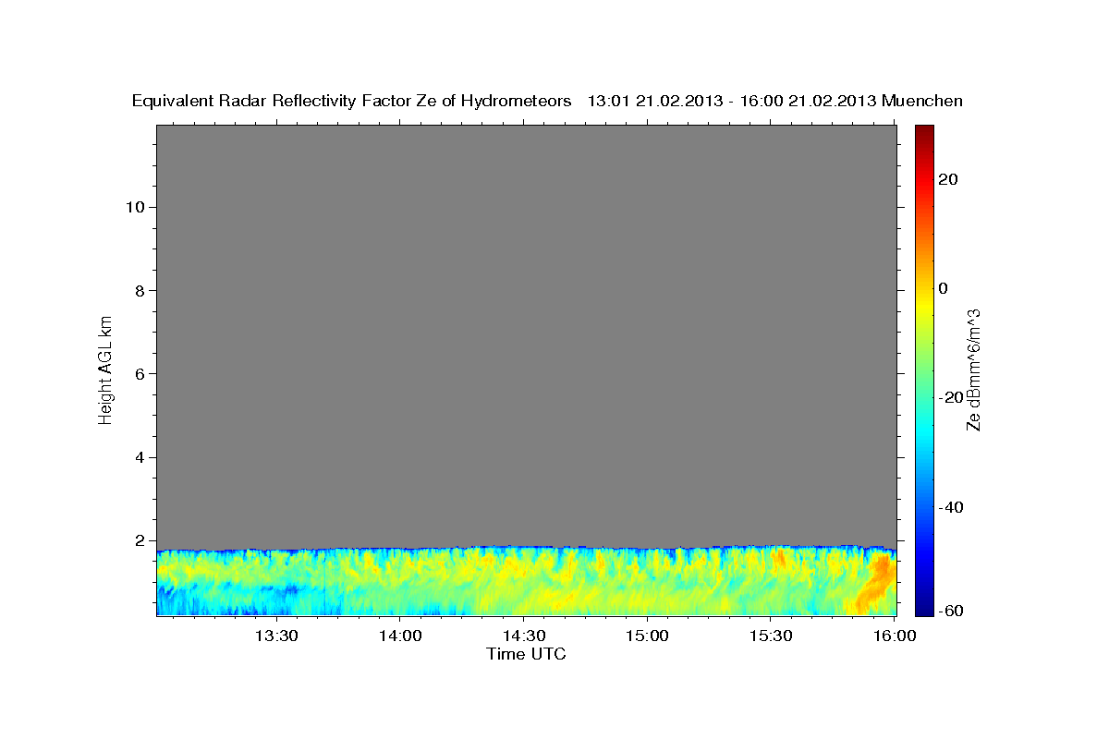The image size is (1109, 739).
Task: Click the height axis label '2'
Action: (138, 541)
